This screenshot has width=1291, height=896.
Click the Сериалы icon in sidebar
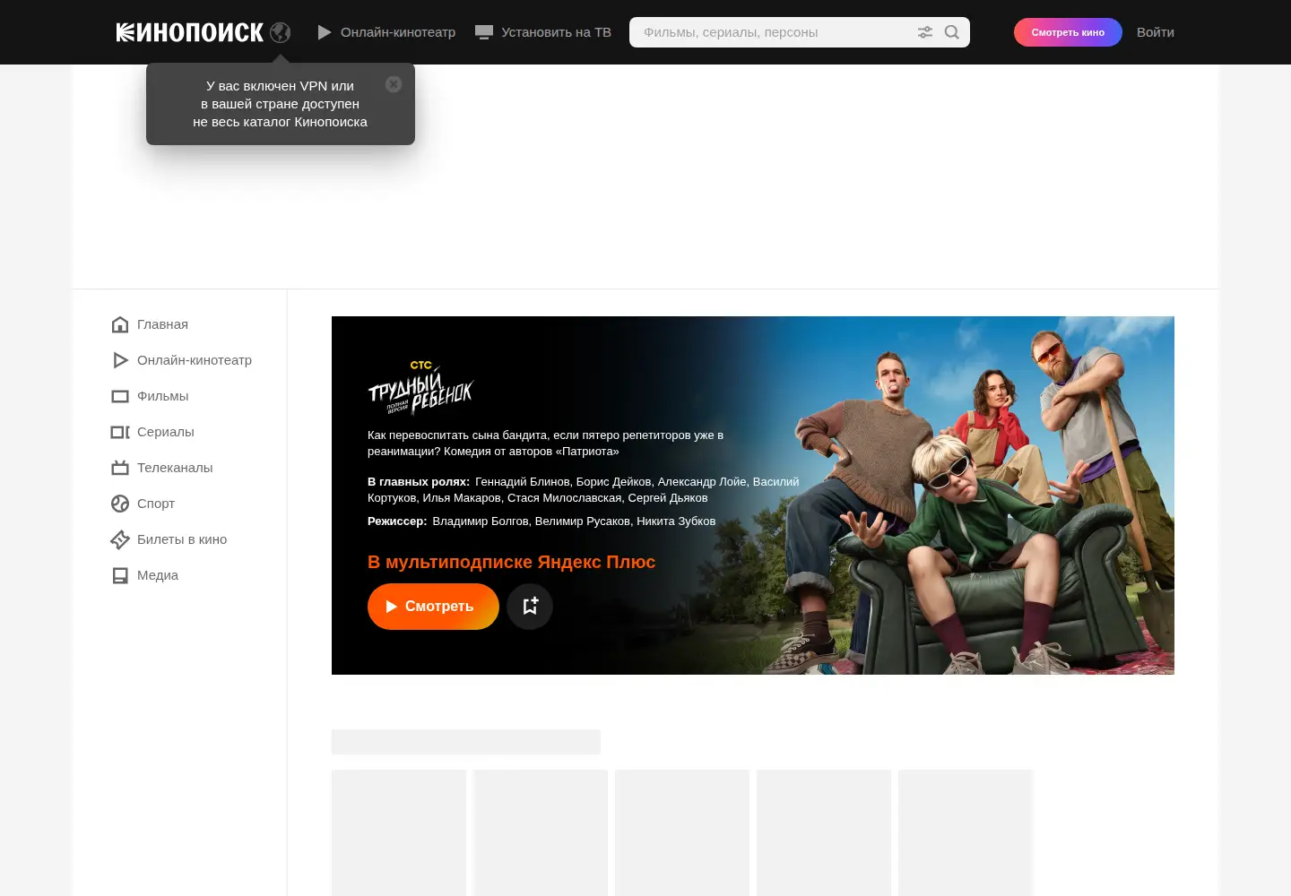tap(120, 432)
